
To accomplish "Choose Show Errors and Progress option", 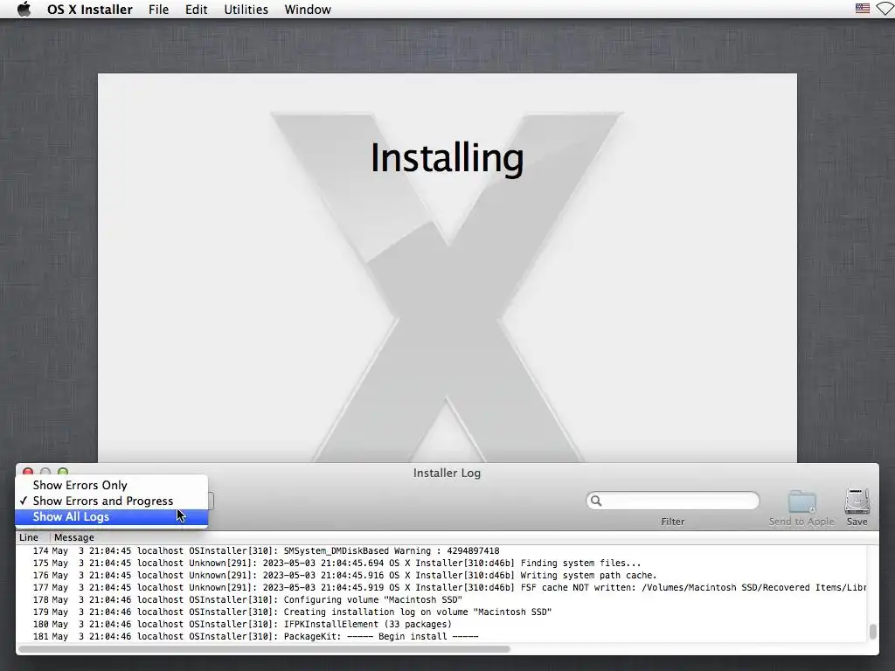I will tap(112, 501).
